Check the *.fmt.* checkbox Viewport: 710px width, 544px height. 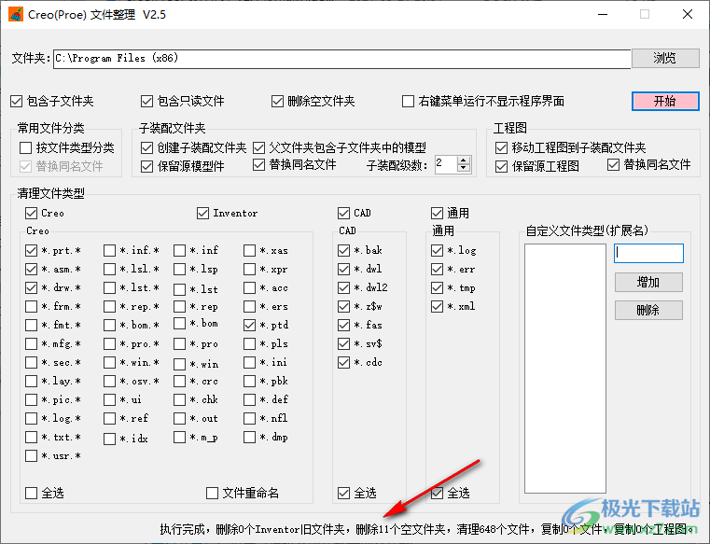click(x=31, y=326)
